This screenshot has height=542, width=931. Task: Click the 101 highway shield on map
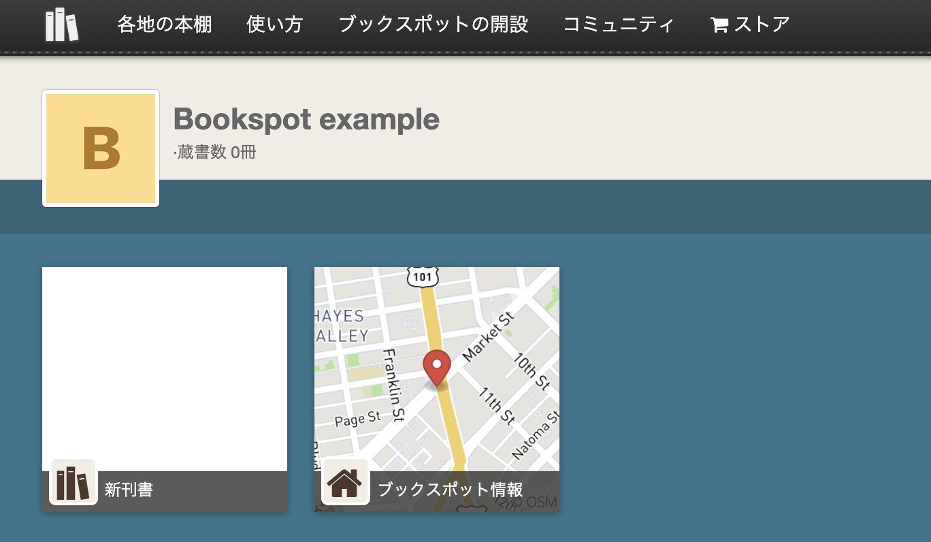pos(423,276)
